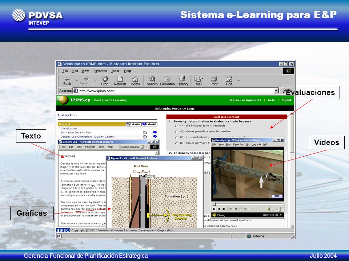Open File menu in main Internet Explorer window

(x=65, y=71)
